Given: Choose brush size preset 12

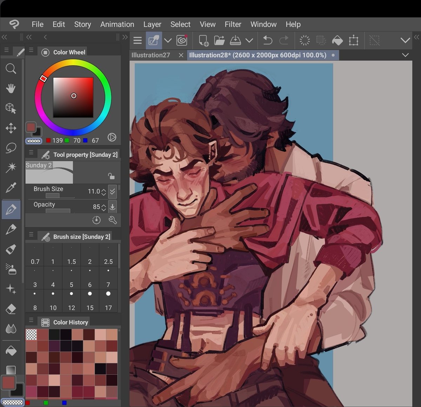Looking at the screenshot, I should point(72,301).
